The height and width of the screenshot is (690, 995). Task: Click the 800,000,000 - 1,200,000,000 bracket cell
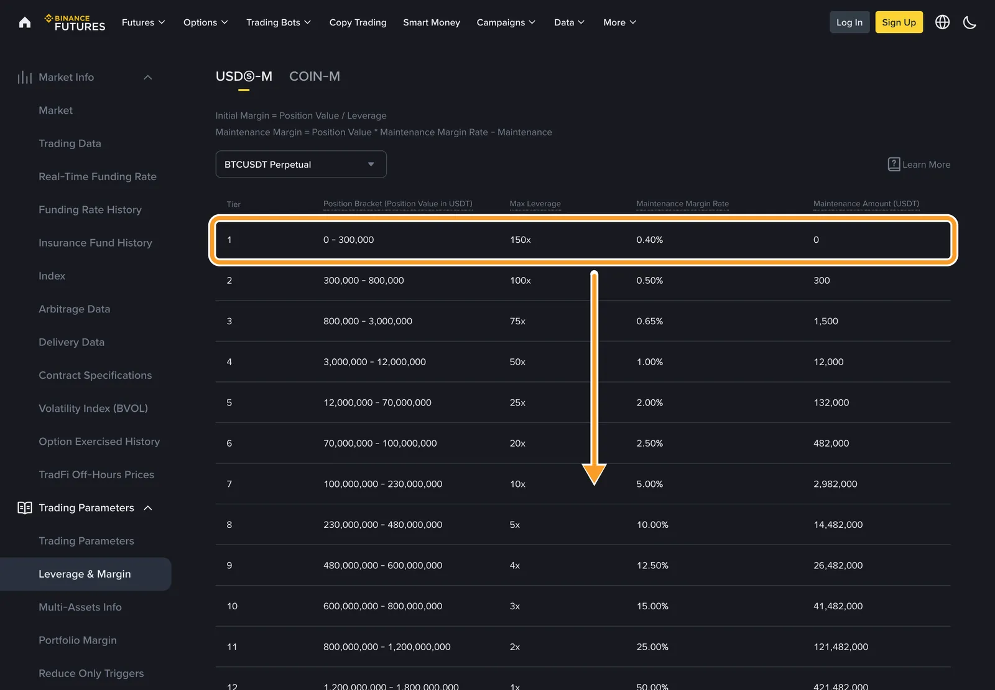point(387,647)
